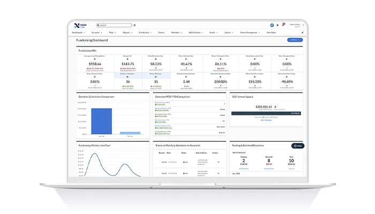This screenshot has height=214, width=375.
Task: Click View Declined link under Declined count
Action: [x=269, y=169]
